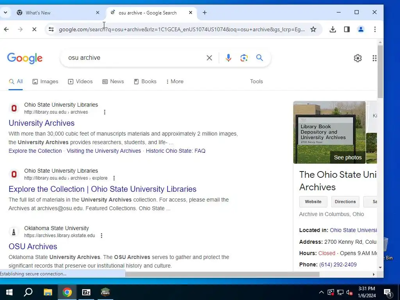Open the new tab plus button
This screenshot has height=300, width=400.
205,12
